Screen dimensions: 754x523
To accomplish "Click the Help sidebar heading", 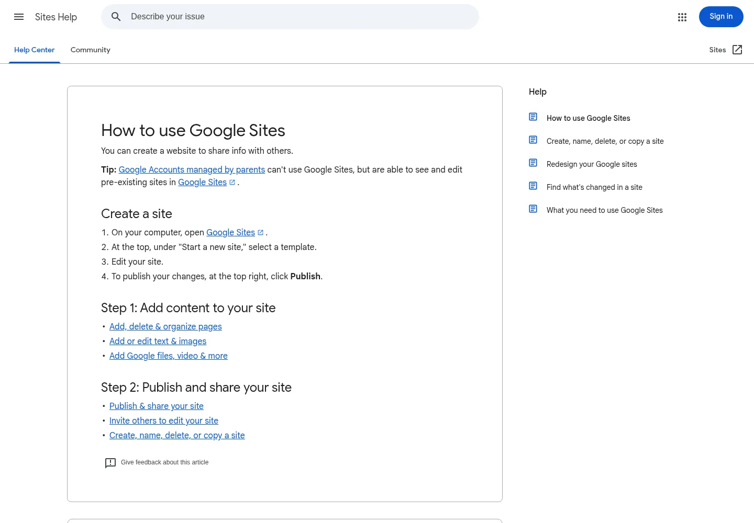I will click(538, 92).
